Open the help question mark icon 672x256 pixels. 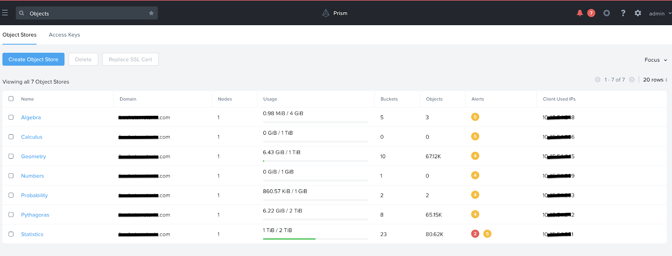point(623,13)
